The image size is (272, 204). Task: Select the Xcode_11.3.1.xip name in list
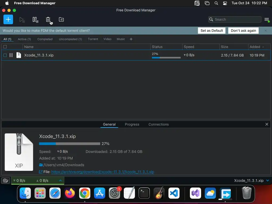click(x=39, y=55)
